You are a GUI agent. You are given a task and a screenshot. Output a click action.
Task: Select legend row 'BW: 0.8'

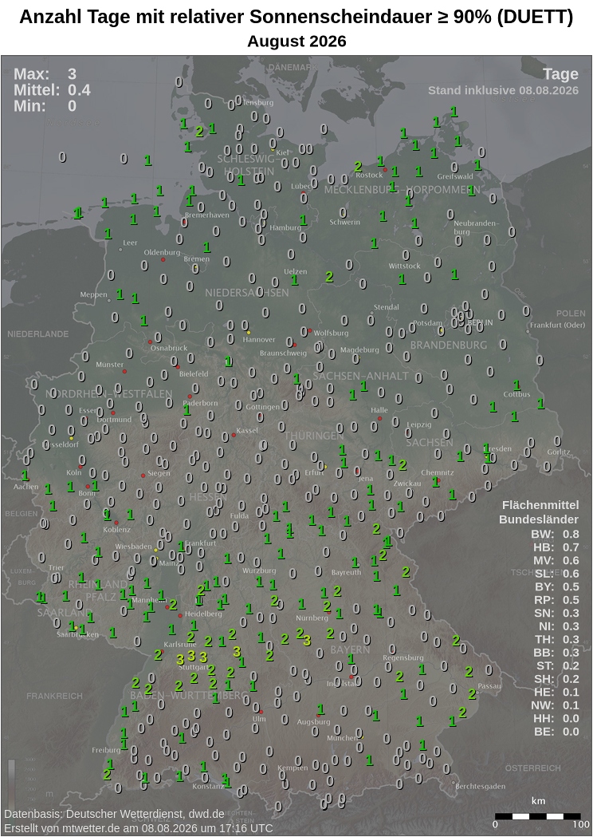click(555, 535)
